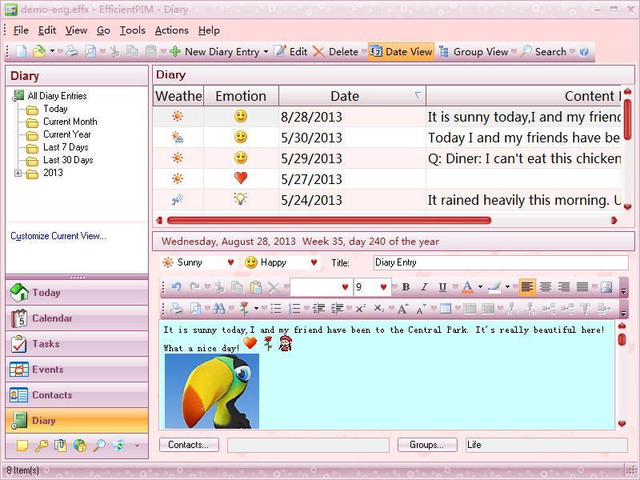Click the printer icon in the editor toolbar

(x=176, y=309)
